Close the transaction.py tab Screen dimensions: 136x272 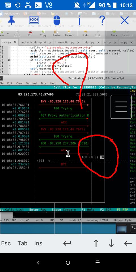[78, 42]
